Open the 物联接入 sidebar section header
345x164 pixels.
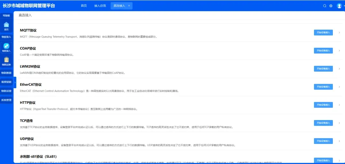tap(6, 37)
